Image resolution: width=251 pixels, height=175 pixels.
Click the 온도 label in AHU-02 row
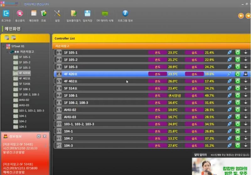(158, 110)
